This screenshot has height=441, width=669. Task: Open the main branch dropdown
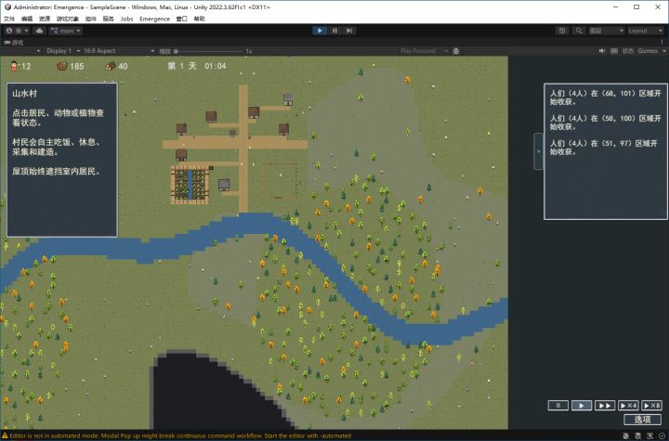(x=66, y=31)
